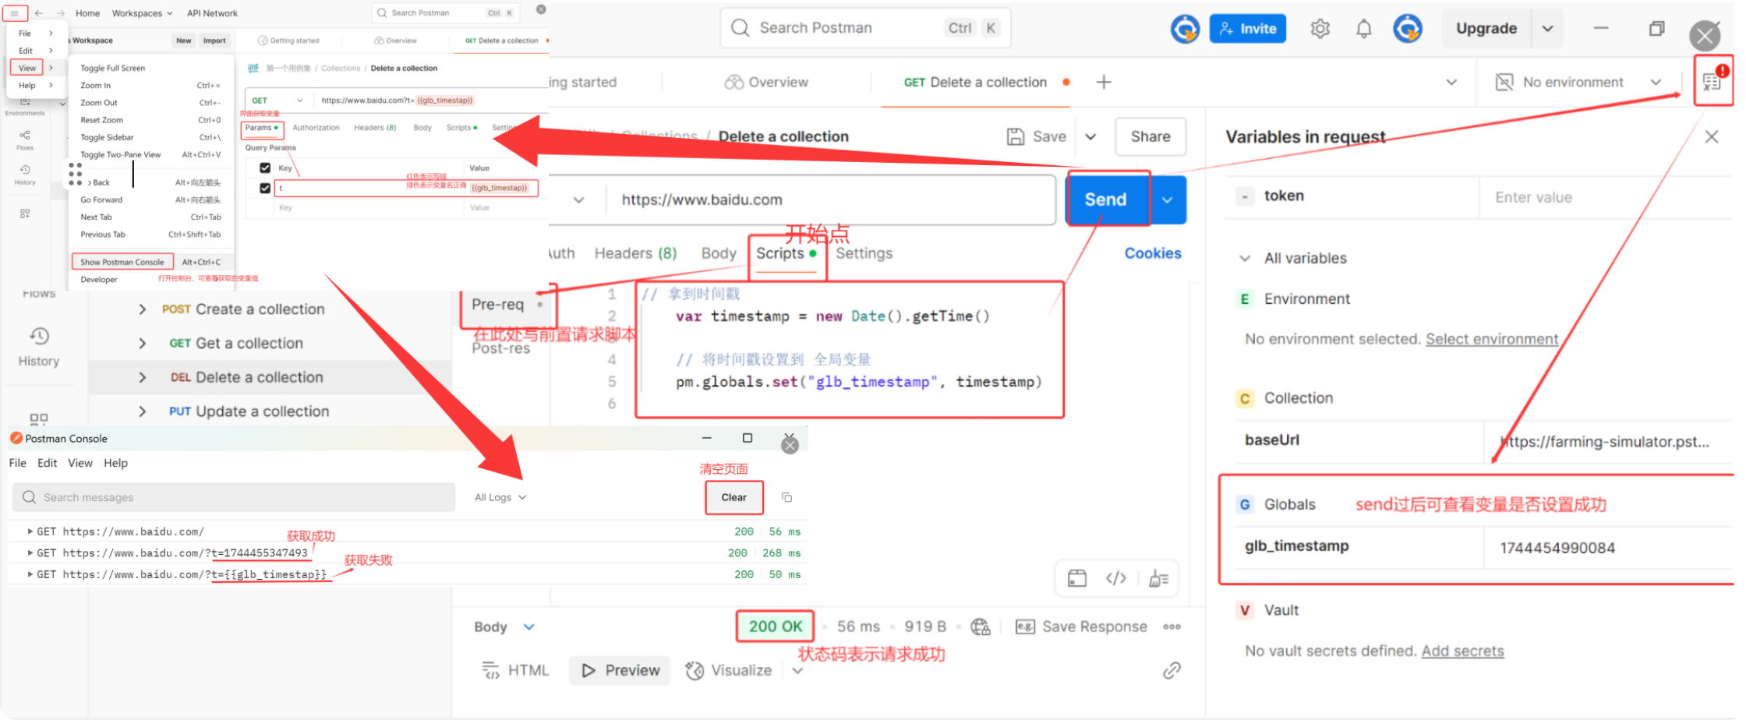Clear the Postman Console logs
Image resolution: width=1746 pixels, height=720 pixels.
coord(733,497)
